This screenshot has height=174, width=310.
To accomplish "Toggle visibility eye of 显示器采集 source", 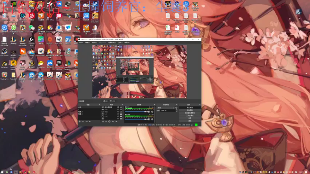I will click(x=118, y=107).
